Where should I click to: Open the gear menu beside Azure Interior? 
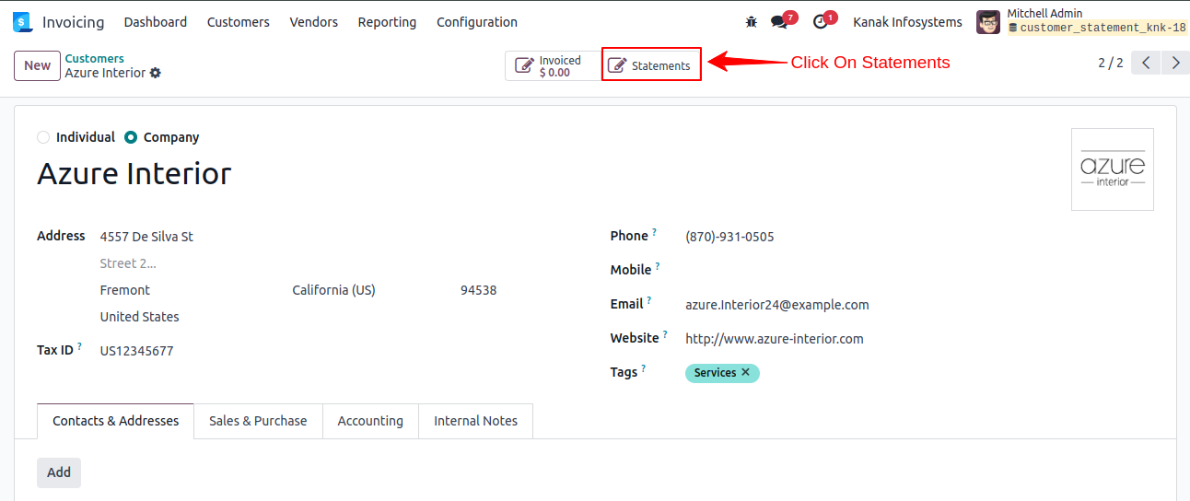pyautogui.click(x=156, y=73)
